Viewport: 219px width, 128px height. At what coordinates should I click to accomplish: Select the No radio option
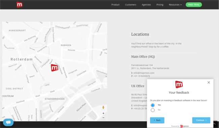pyautogui.click(x=153, y=110)
